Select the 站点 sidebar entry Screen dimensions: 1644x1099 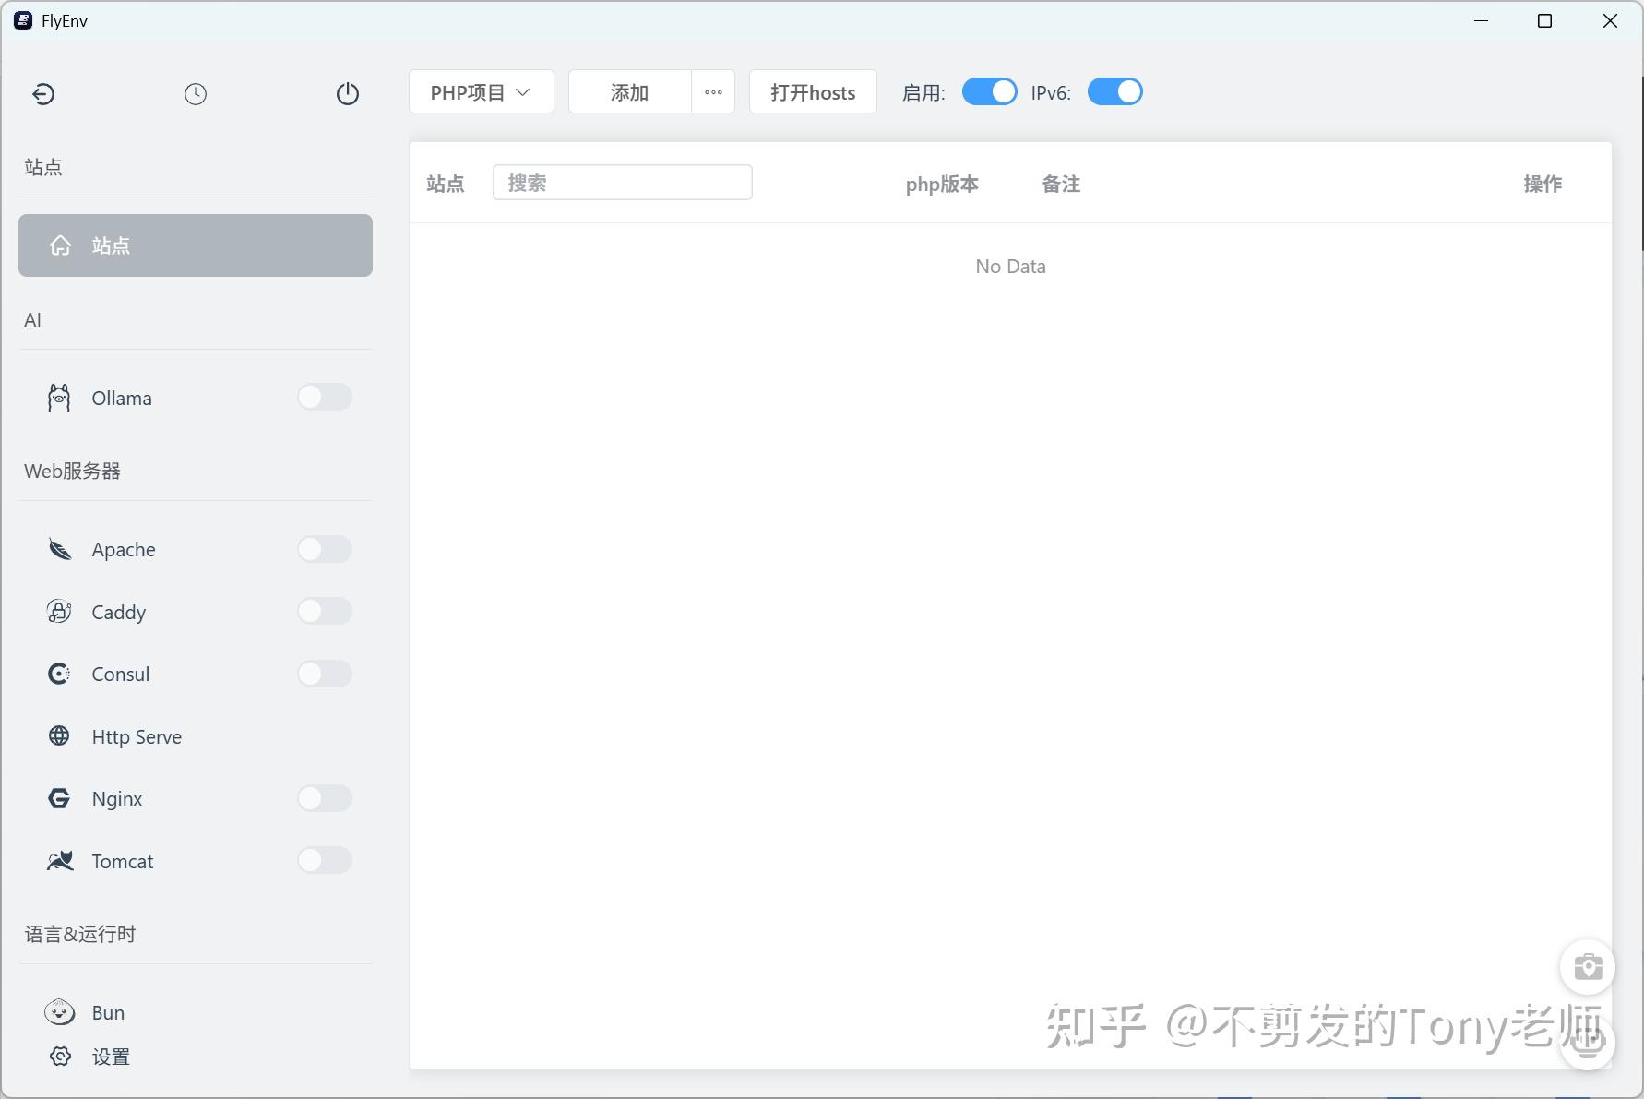point(195,245)
